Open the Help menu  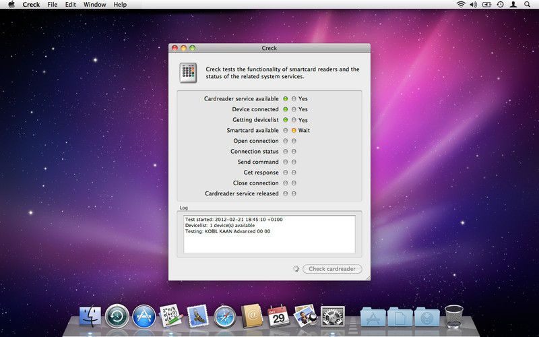tap(120, 5)
